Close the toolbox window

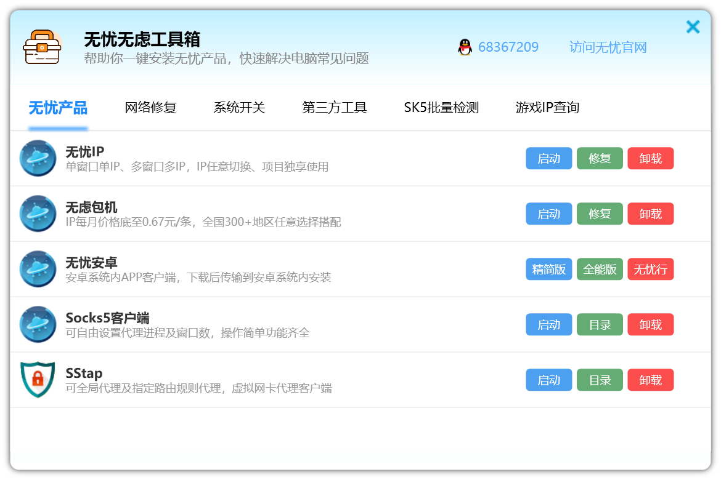click(x=693, y=27)
